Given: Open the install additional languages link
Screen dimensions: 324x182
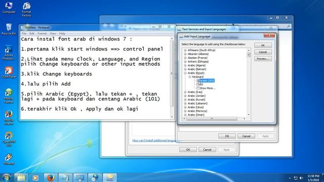Looking at the screenshot, I should pos(154,141).
